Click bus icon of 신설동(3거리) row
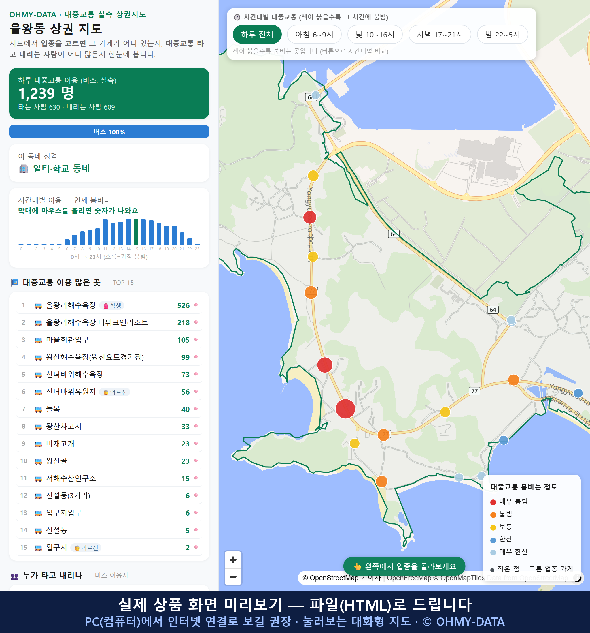The image size is (590, 633). coord(38,496)
